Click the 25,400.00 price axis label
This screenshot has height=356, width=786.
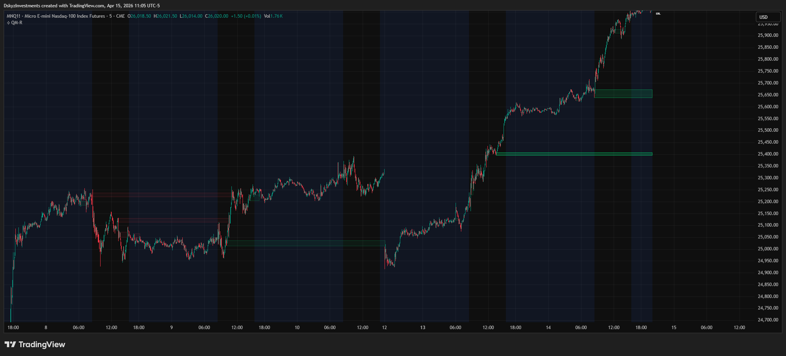point(768,154)
